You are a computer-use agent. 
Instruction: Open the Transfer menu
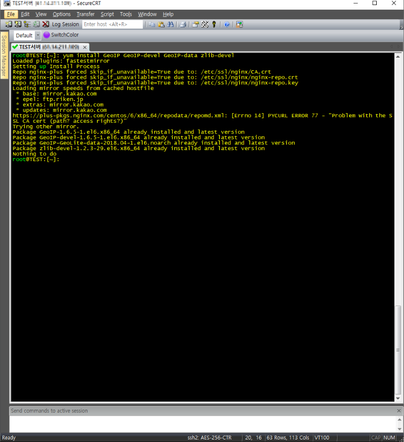coord(85,14)
